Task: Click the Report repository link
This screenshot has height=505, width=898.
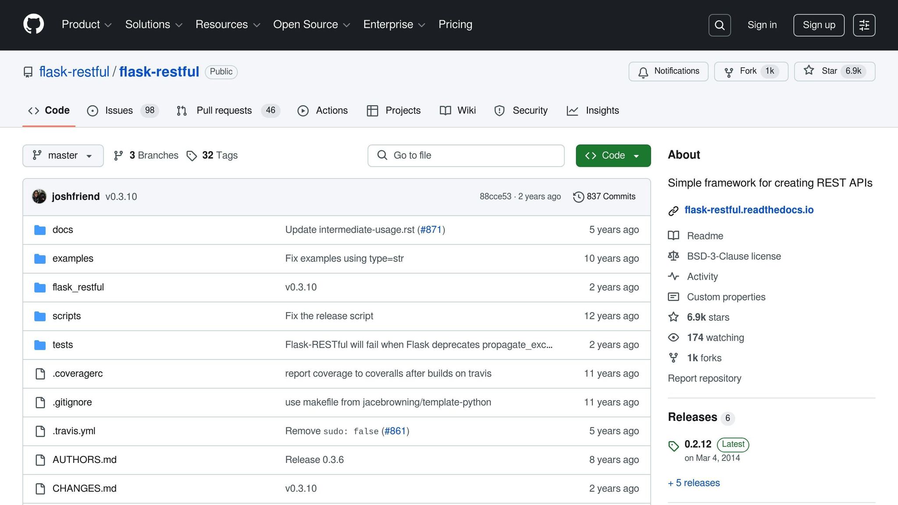Action: pos(704,378)
